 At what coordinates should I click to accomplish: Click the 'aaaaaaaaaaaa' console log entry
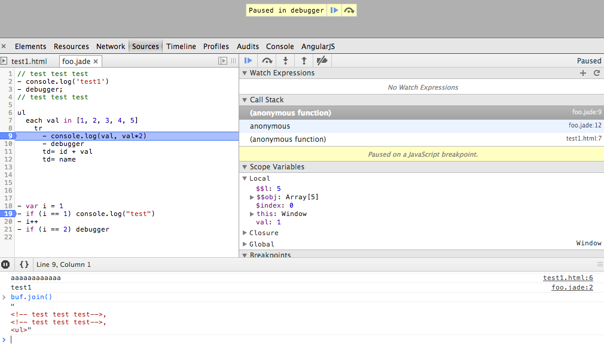[36, 278]
